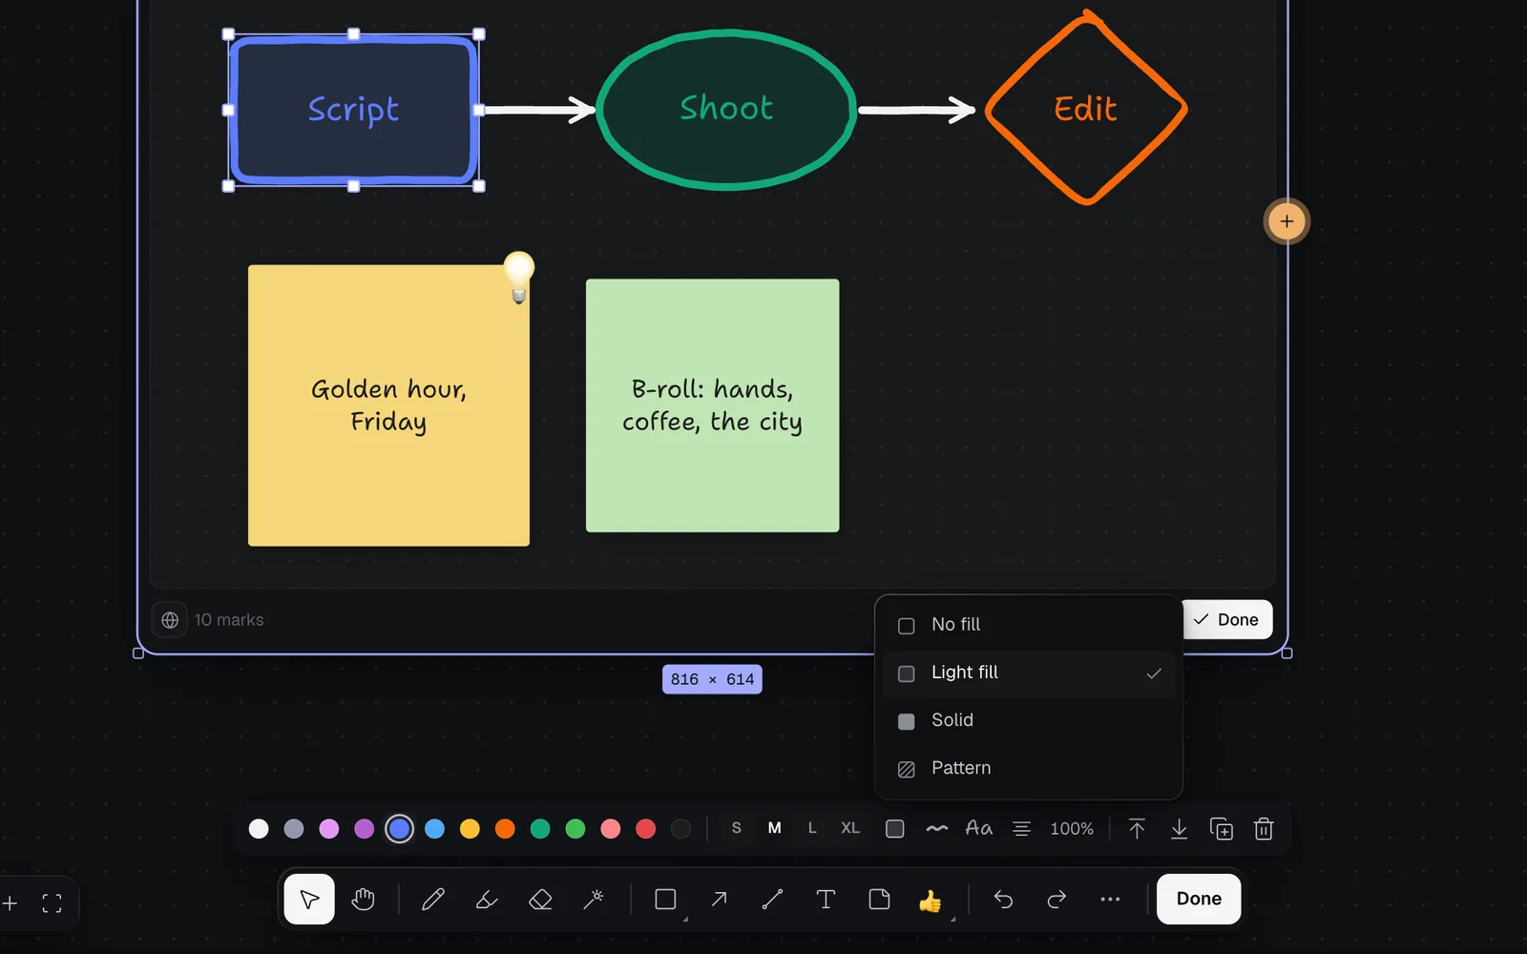Image resolution: width=1527 pixels, height=954 pixels.
Task: Pick the sticky note tool
Action: tap(879, 900)
